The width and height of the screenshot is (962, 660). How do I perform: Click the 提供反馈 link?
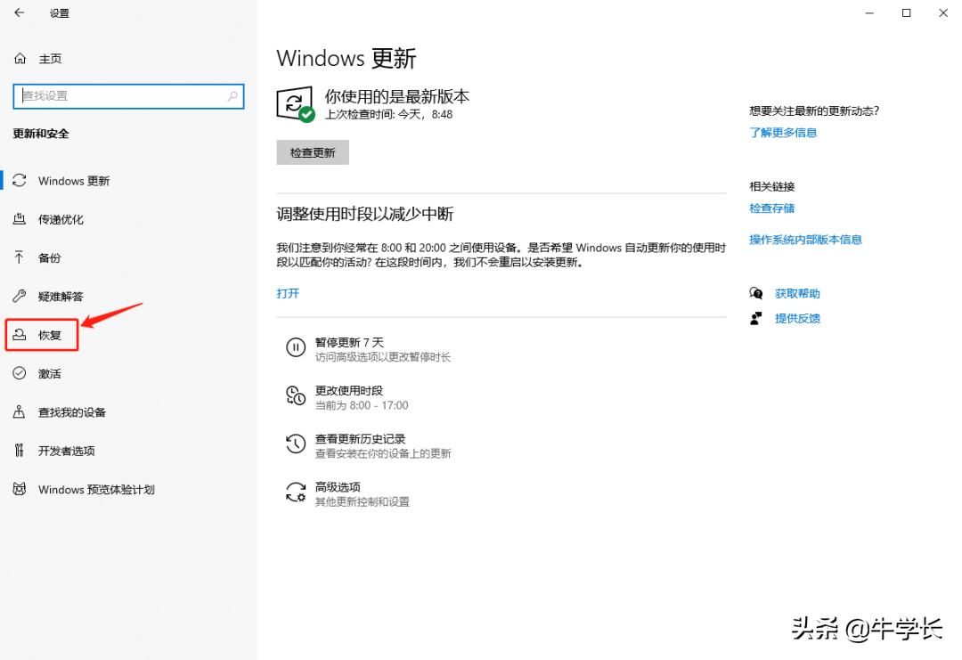click(x=797, y=318)
